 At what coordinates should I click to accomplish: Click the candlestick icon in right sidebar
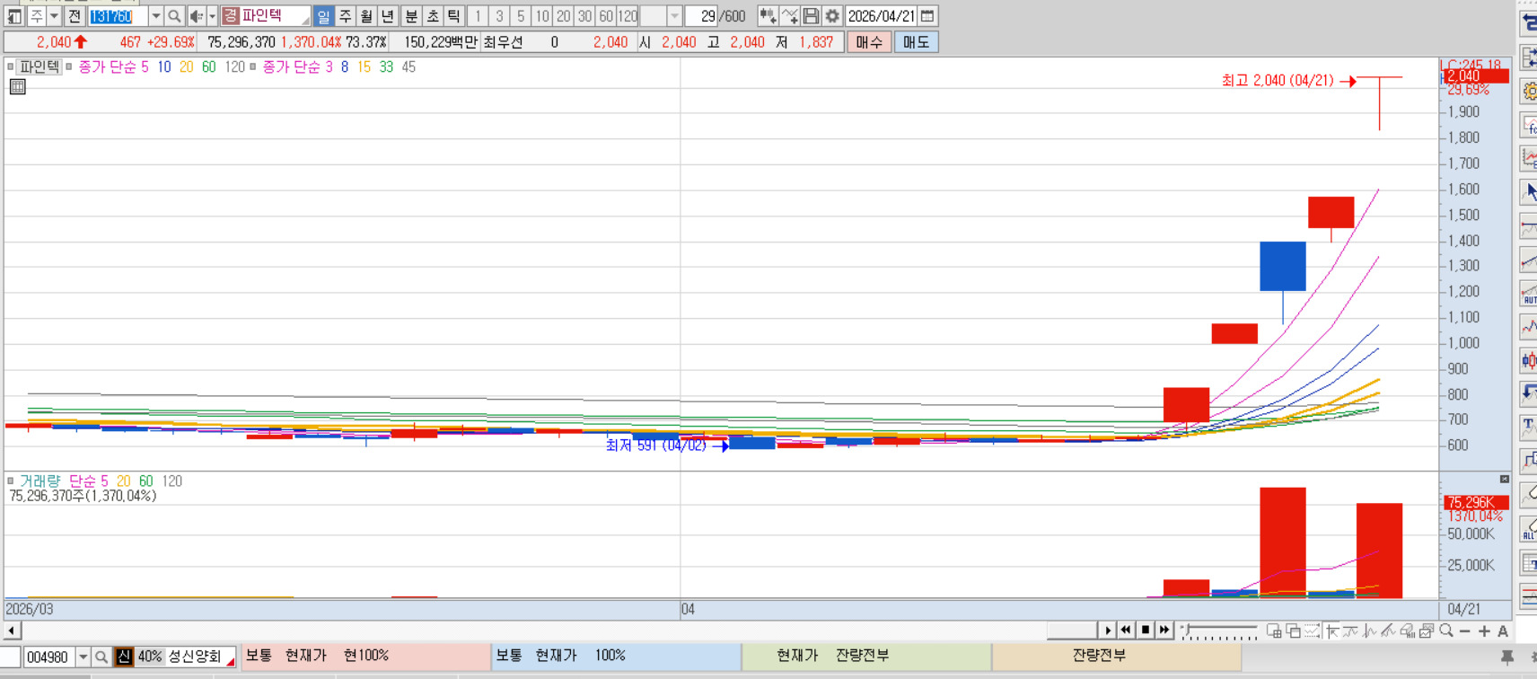click(x=1529, y=360)
